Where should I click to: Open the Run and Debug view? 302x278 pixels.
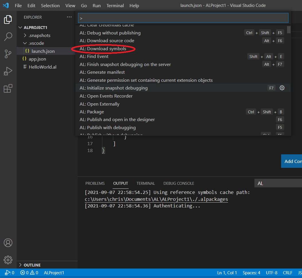(8, 71)
